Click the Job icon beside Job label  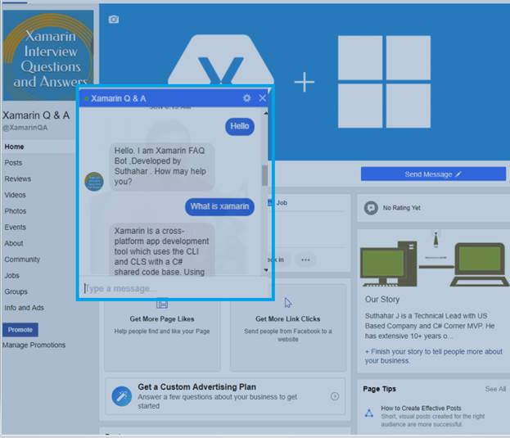(269, 202)
